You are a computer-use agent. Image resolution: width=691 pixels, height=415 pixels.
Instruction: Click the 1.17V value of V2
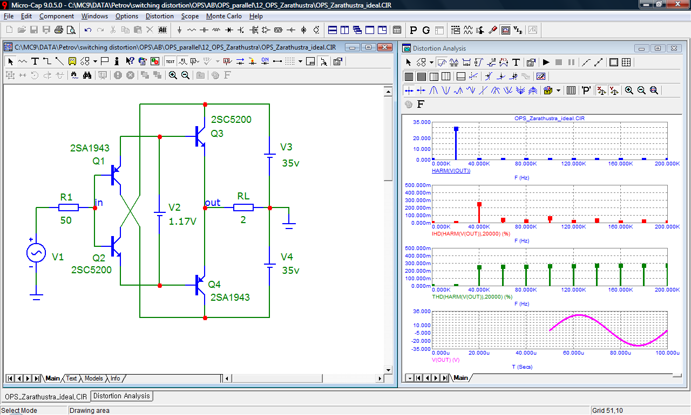pos(182,221)
